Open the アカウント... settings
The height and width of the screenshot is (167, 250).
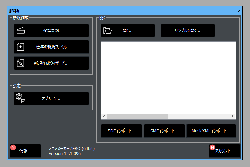pos(224,151)
